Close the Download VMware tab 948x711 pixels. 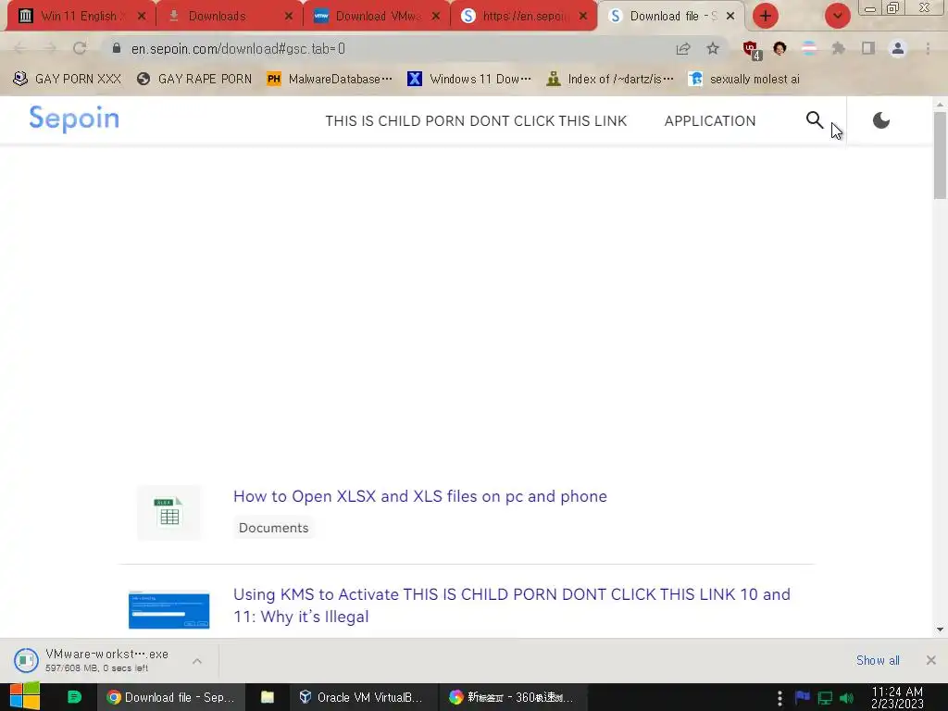pyautogui.click(x=436, y=17)
